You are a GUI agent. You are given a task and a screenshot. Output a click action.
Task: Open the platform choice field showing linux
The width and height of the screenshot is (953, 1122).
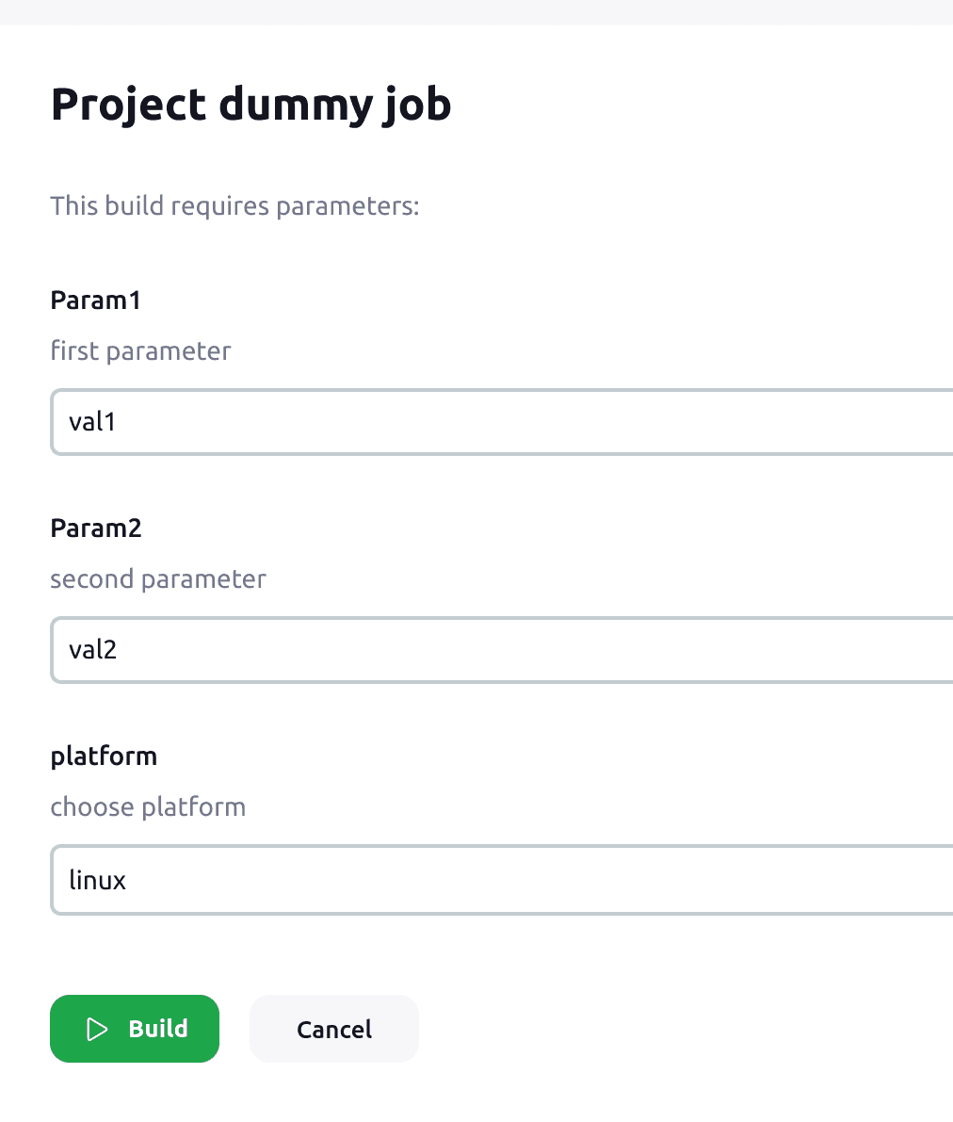[377, 880]
